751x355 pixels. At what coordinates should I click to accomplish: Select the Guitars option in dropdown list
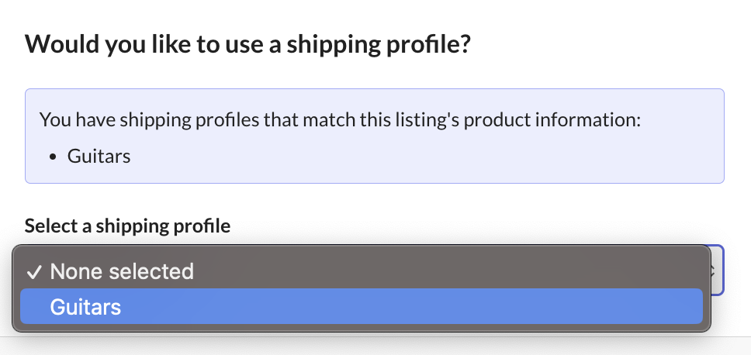point(85,307)
